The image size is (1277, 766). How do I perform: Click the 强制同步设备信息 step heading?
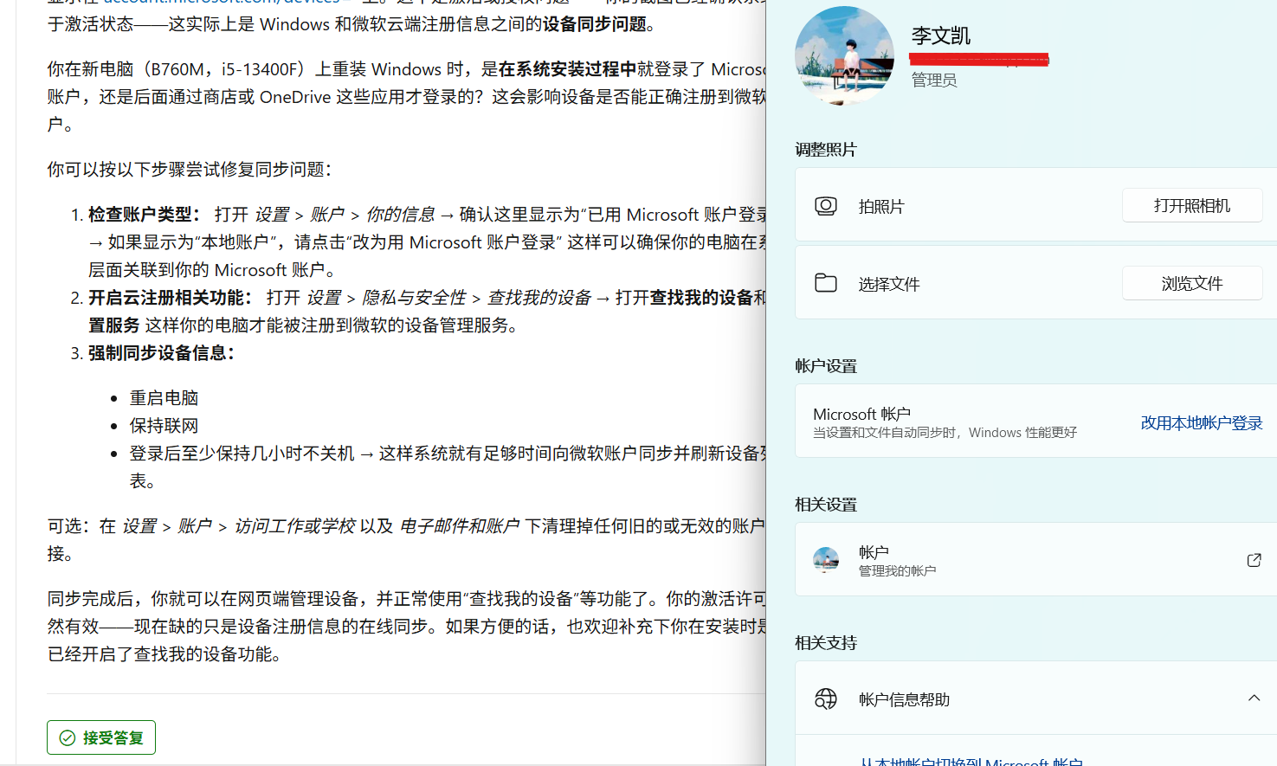tap(162, 353)
